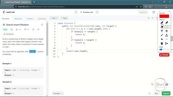Expand the Companies tag
Viewport: 173px width, 97px height.
pos(8,34)
